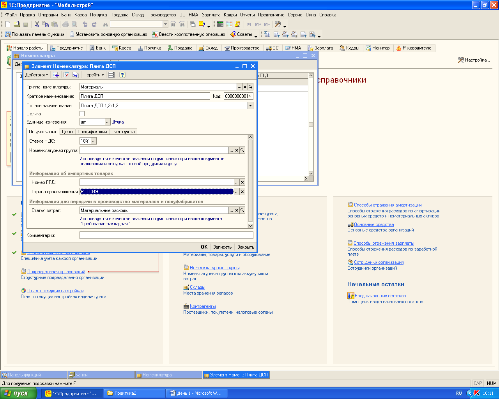Click the 1C help question-mark toolbar icon

[202, 24]
